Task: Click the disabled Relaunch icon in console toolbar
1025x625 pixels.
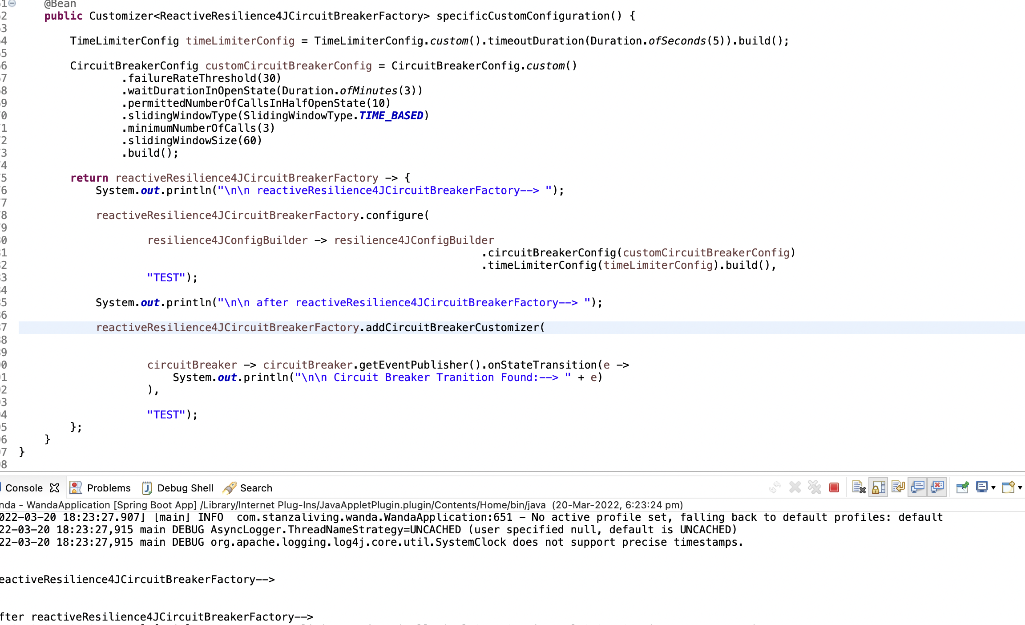Action: 775,487
